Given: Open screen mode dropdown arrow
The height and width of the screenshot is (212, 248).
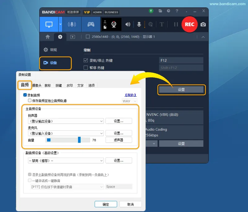Looking at the screenshot, I should [x=60, y=24].
